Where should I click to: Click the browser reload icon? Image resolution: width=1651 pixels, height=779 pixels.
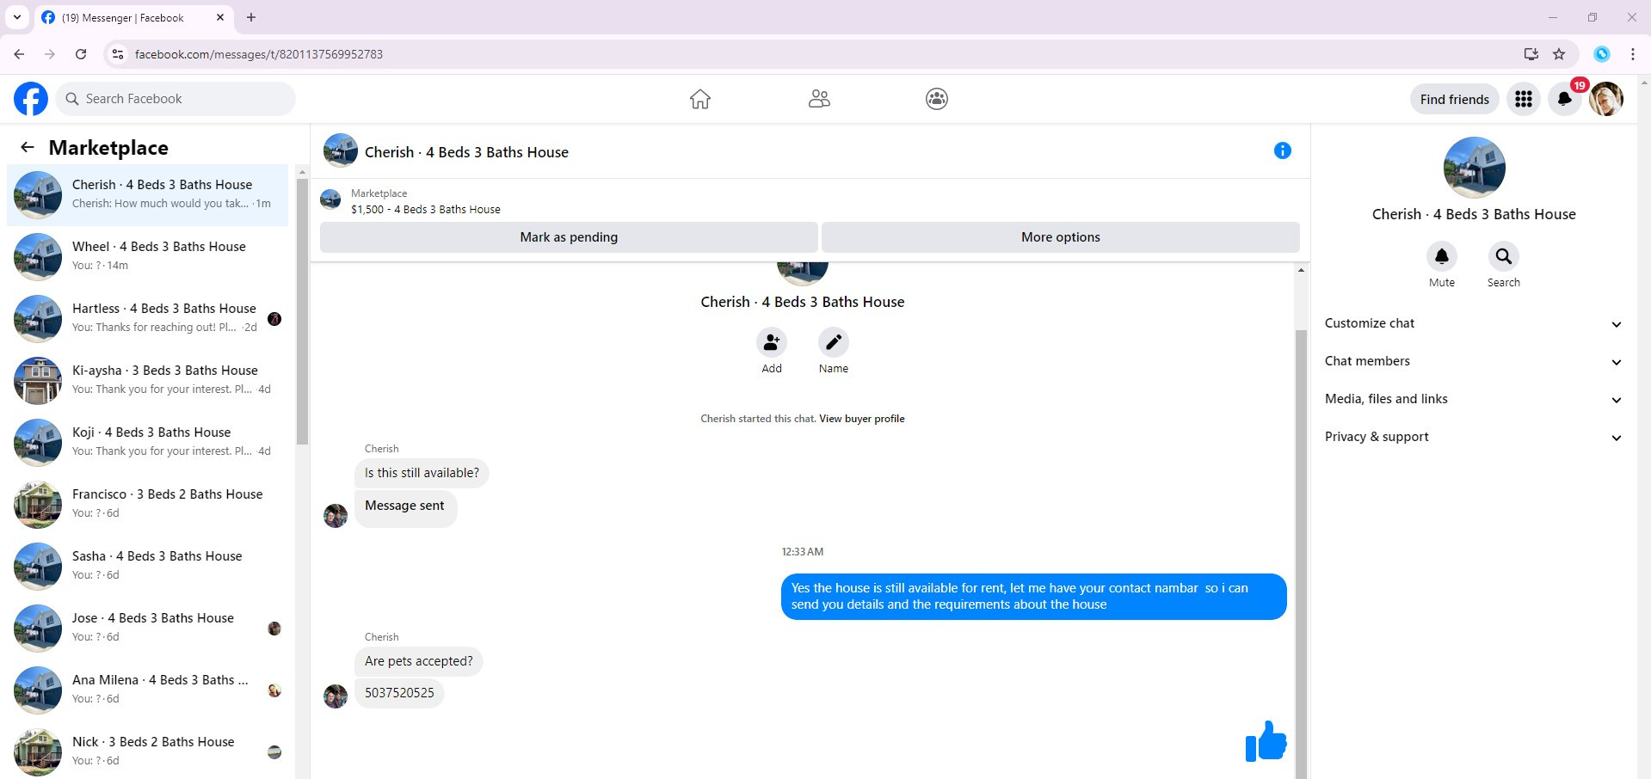[81, 54]
